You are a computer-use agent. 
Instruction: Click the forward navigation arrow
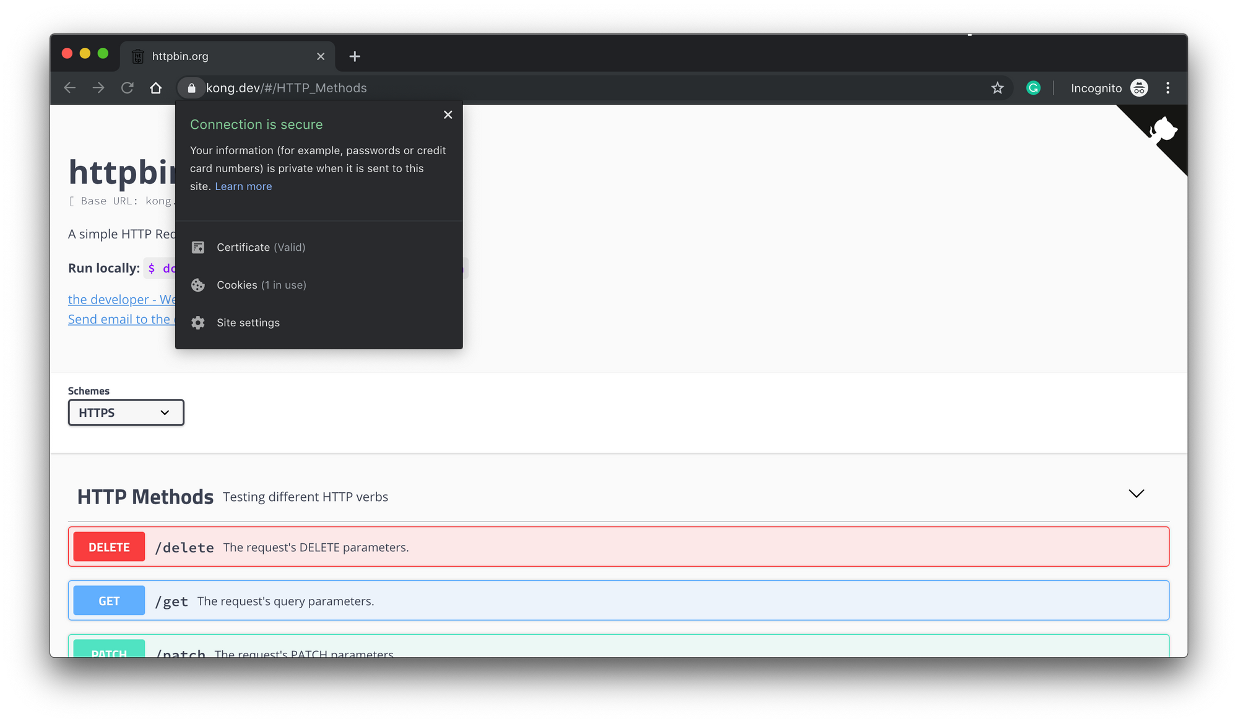click(98, 87)
